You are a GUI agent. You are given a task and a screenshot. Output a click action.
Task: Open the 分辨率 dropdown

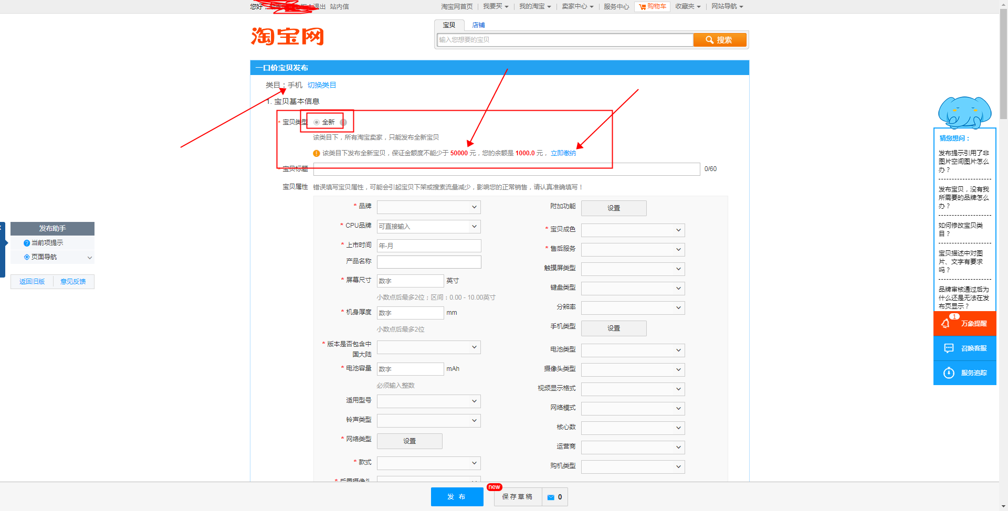pos(633,308)
